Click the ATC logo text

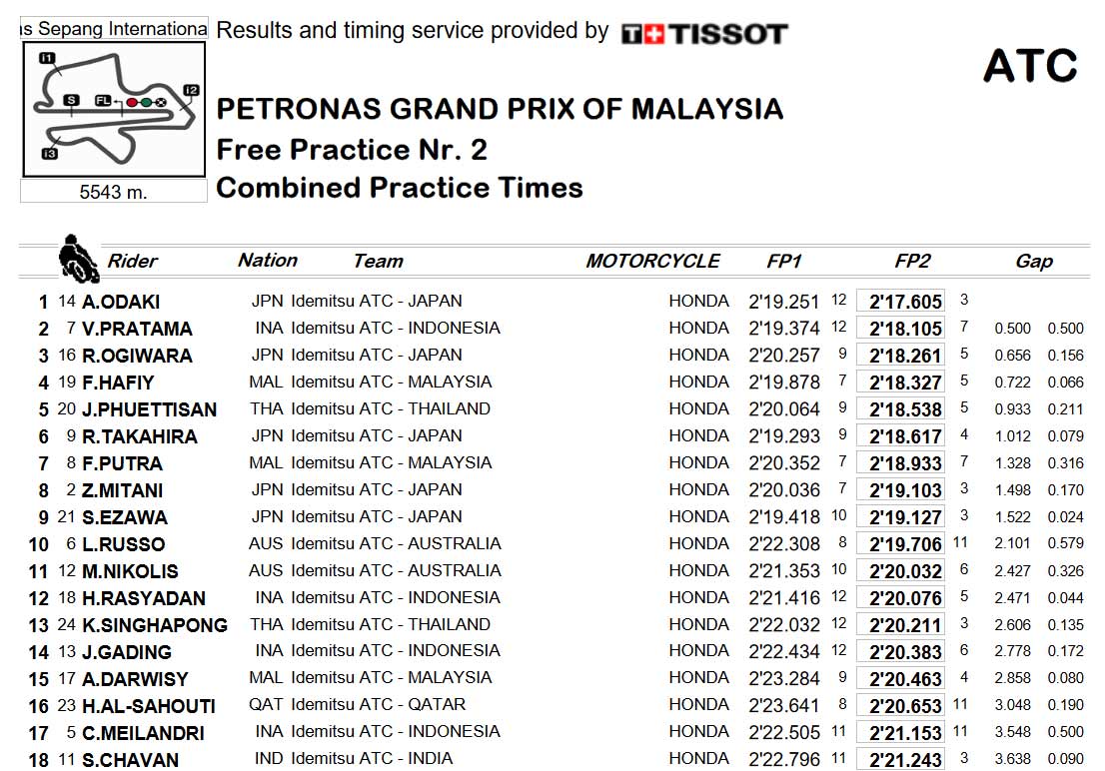tap(1029, 67)
